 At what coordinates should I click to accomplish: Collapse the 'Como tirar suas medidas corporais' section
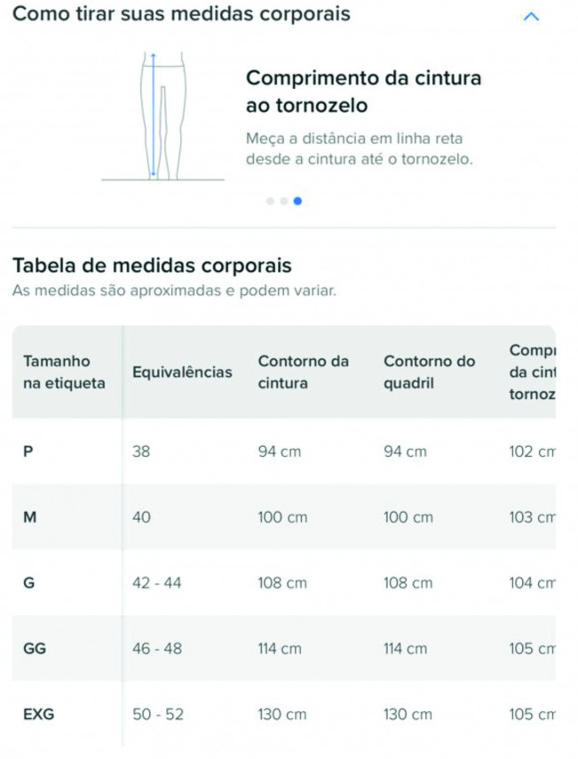point(532,17)
